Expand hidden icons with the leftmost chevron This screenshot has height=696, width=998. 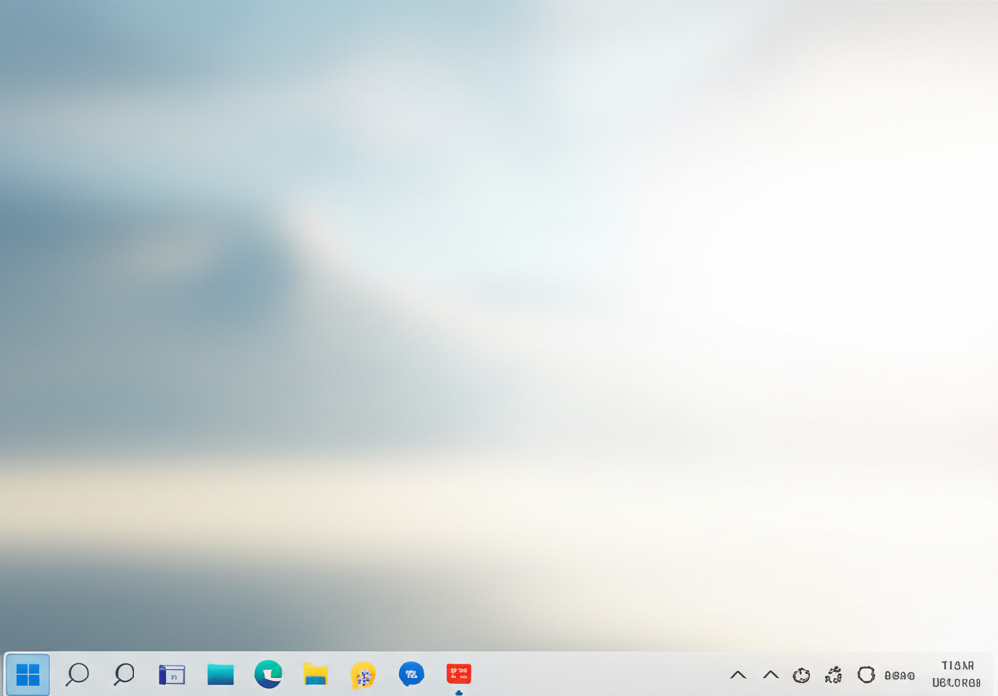[738, 675]
